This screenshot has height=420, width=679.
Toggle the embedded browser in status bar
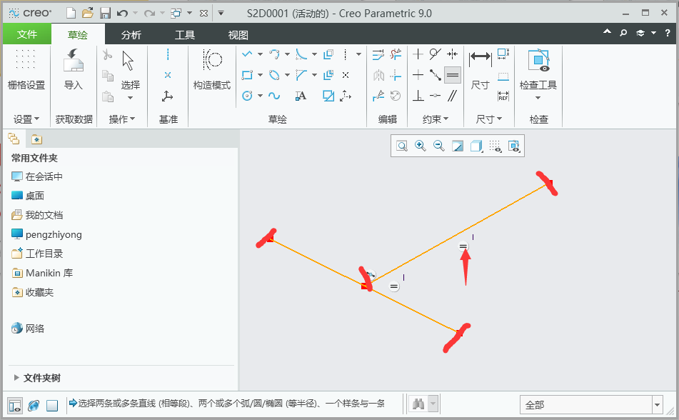[34, 406]
